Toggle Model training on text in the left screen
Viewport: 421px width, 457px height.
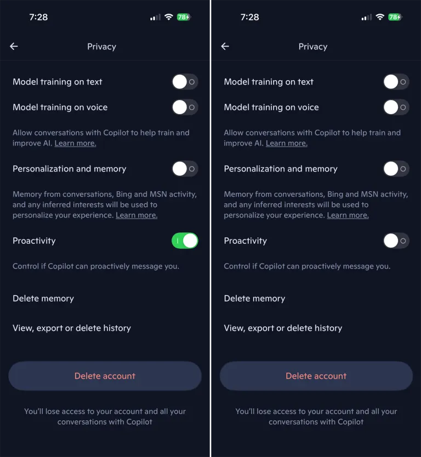[x=185, y=82]
